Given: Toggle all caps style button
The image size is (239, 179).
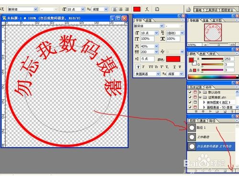Looking at the screenshot, I should [151, 67].
